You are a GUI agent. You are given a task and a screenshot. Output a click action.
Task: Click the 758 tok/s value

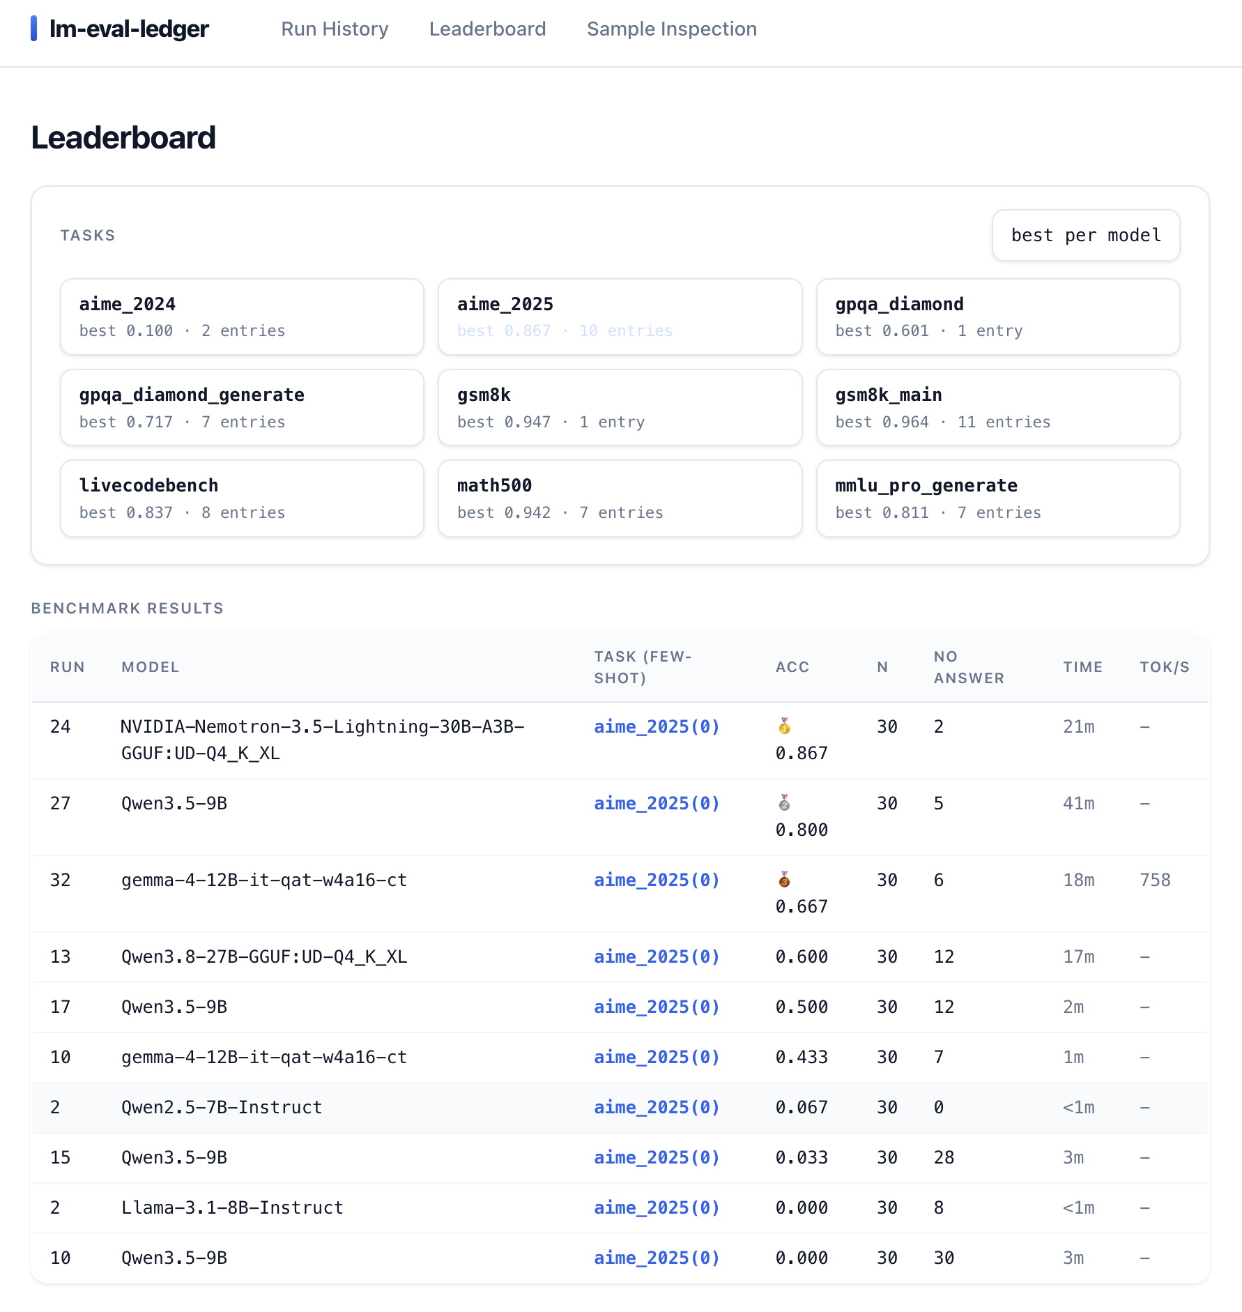(x=1155, y=880)
